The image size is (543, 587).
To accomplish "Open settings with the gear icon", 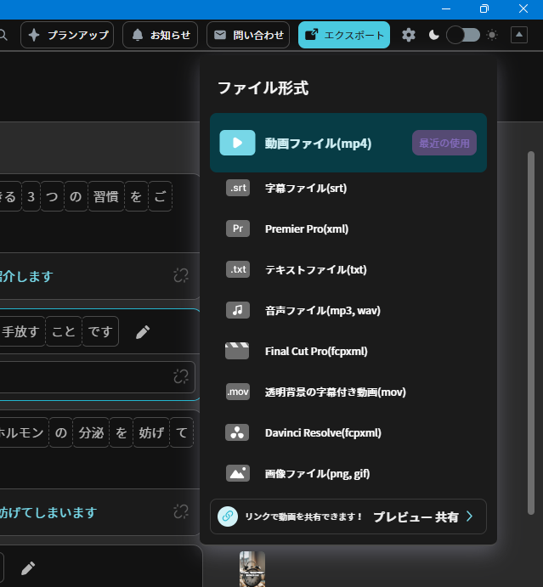I will click(409, 35).
